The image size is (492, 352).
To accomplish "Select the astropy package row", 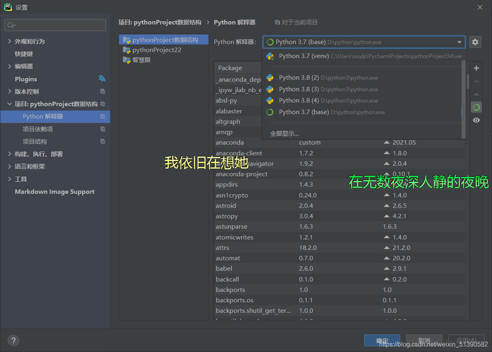I will [340, 216].
